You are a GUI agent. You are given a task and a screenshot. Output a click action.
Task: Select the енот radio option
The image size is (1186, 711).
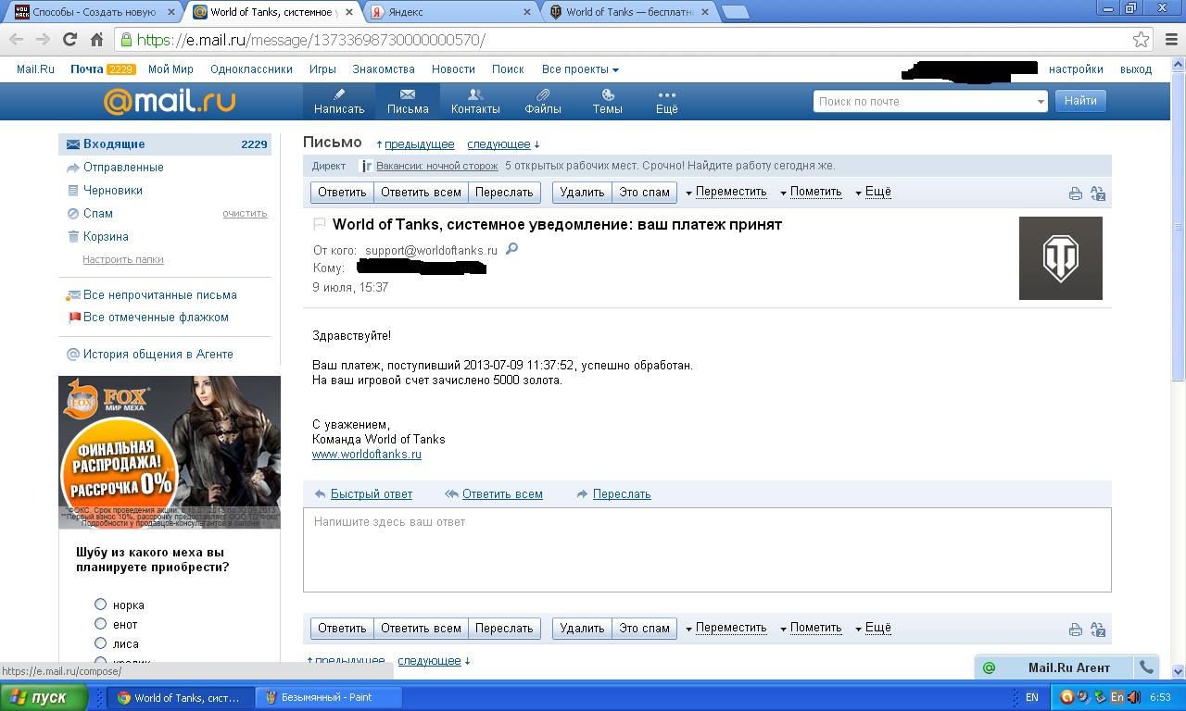coord(100,624)
